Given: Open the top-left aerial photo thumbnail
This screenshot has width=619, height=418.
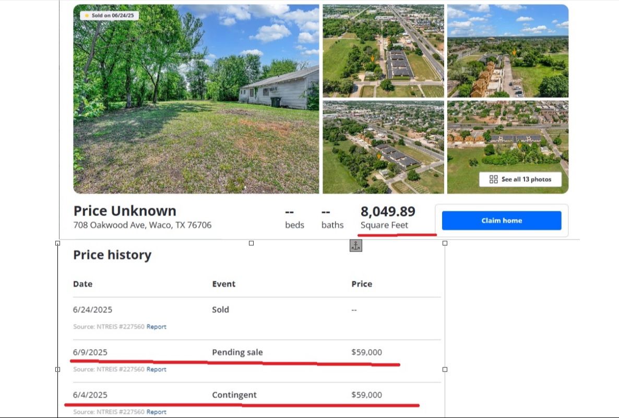Looking at the screenshot, I should tap(383, 51).
